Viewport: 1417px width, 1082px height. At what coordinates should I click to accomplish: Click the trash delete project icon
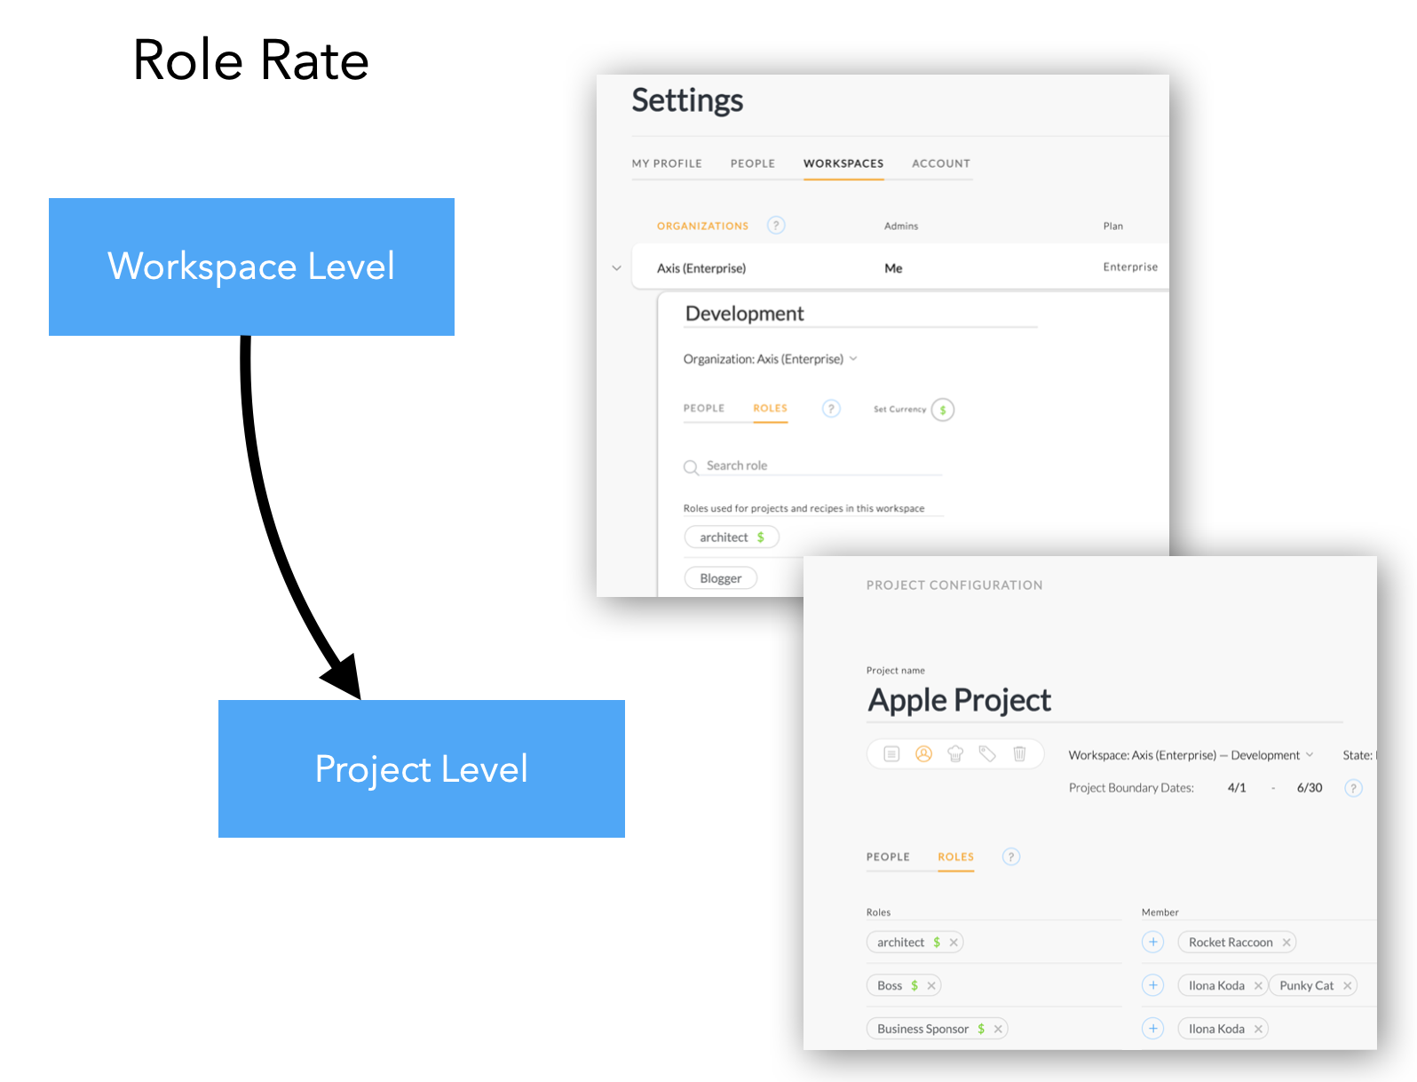tap(1019, 754)
